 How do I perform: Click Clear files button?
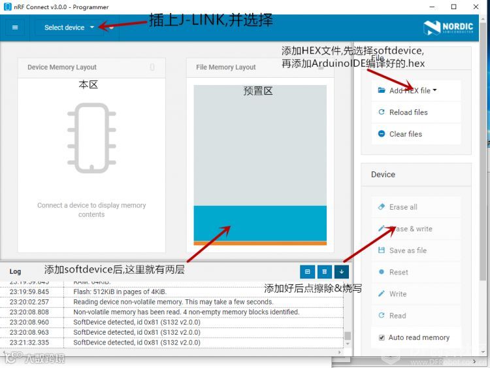pos(416,134)
